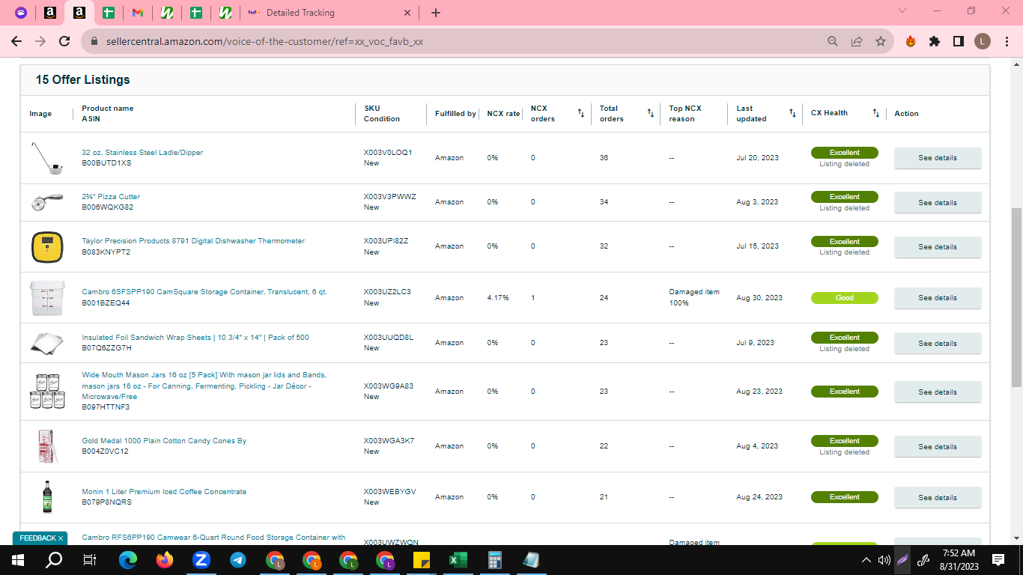The height and width of the screenshot is (575, 1023).
Task: Open the tab search chevron
Action: pyautogui.click(x=902, y=11)
